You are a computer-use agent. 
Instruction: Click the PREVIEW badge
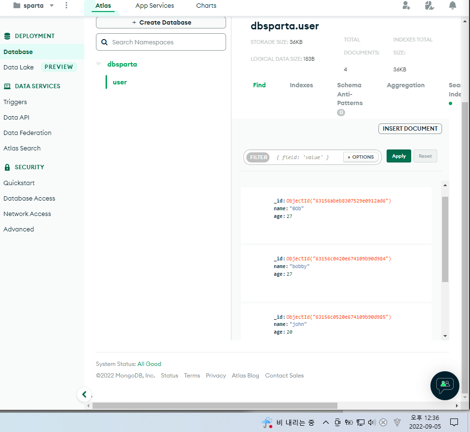tap(59, 67)
